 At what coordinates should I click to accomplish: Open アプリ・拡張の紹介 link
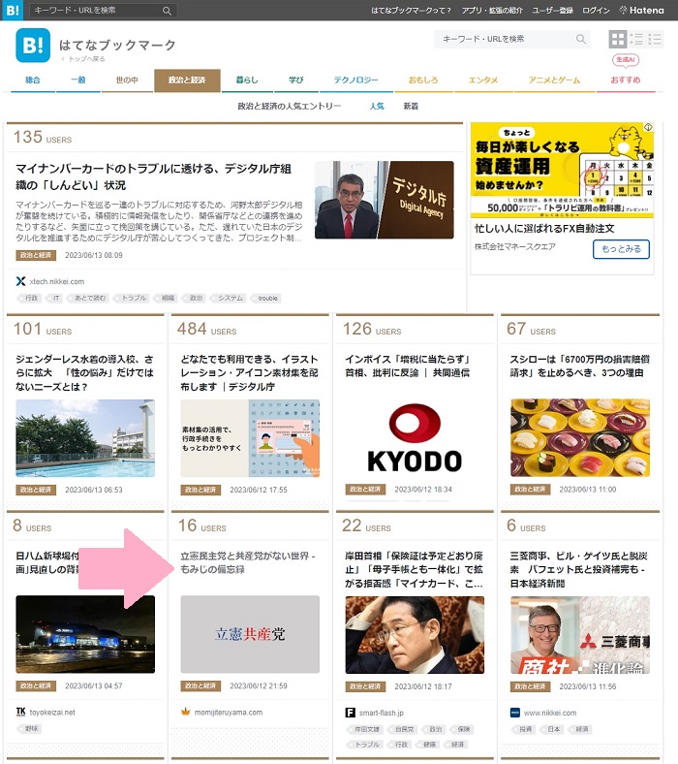point(492,11)
